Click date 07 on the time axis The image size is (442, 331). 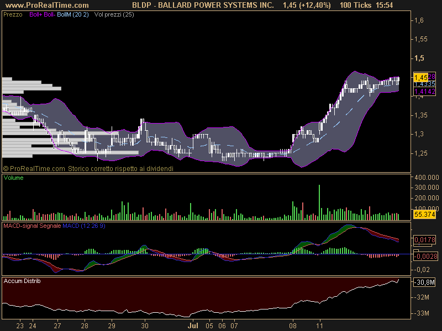(234, 326)
